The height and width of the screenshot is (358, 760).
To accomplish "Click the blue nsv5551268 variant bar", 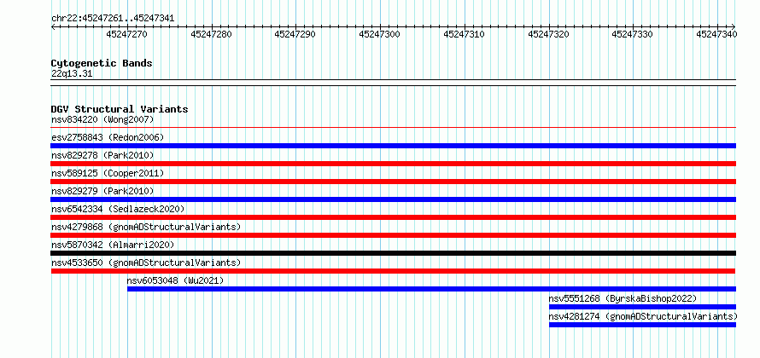I will tap(642, 307).
